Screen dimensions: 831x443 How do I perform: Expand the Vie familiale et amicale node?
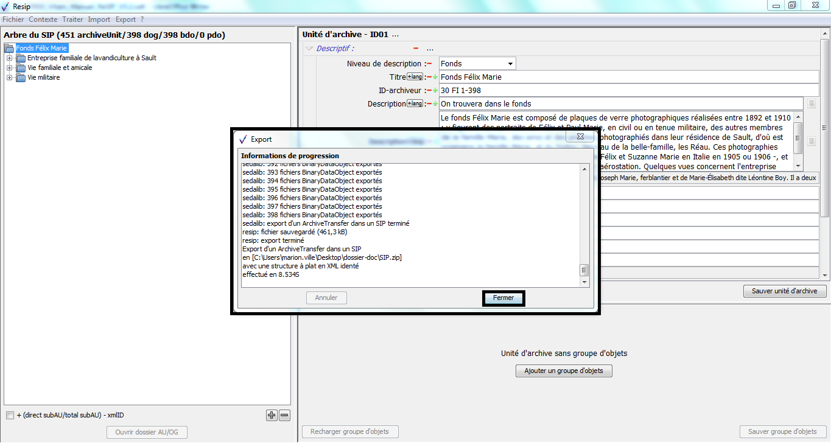[x=9, y=68]
